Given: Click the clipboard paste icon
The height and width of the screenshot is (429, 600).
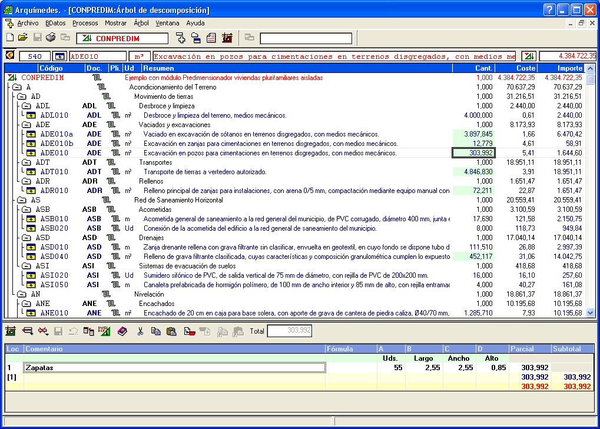Looking at the screenshot, I should pos(171,331).
